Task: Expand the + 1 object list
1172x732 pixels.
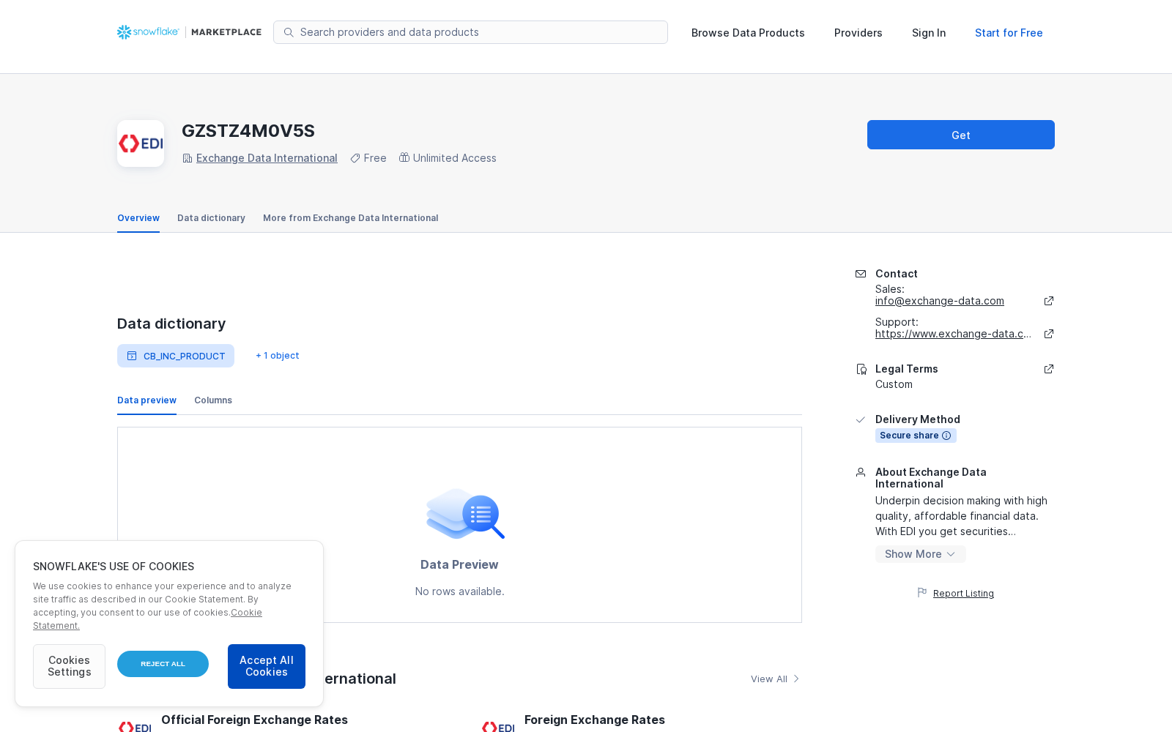Action: click(278, 356)
